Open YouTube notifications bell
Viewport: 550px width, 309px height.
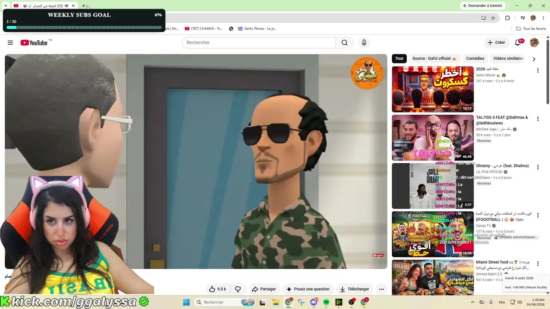518,42
